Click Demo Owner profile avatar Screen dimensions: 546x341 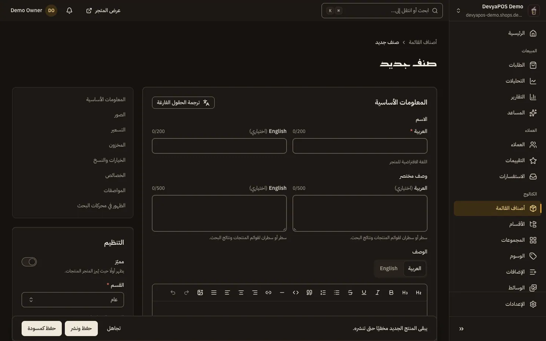point(51,11)
